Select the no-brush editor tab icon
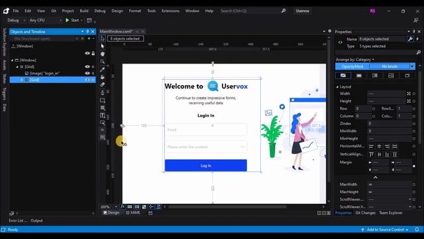The image size is (424, 239). coord(343,76)
